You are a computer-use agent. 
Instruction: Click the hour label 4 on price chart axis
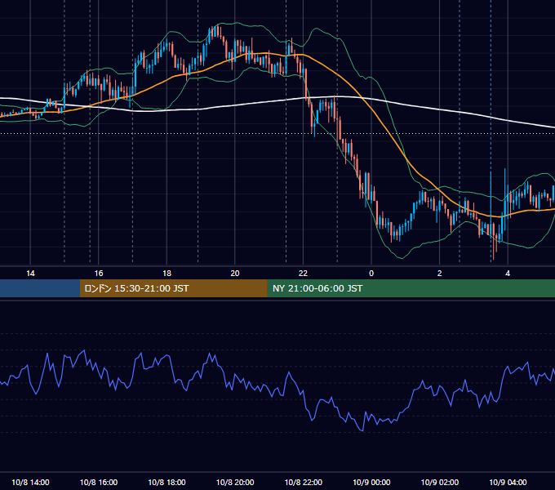[508, 274]
